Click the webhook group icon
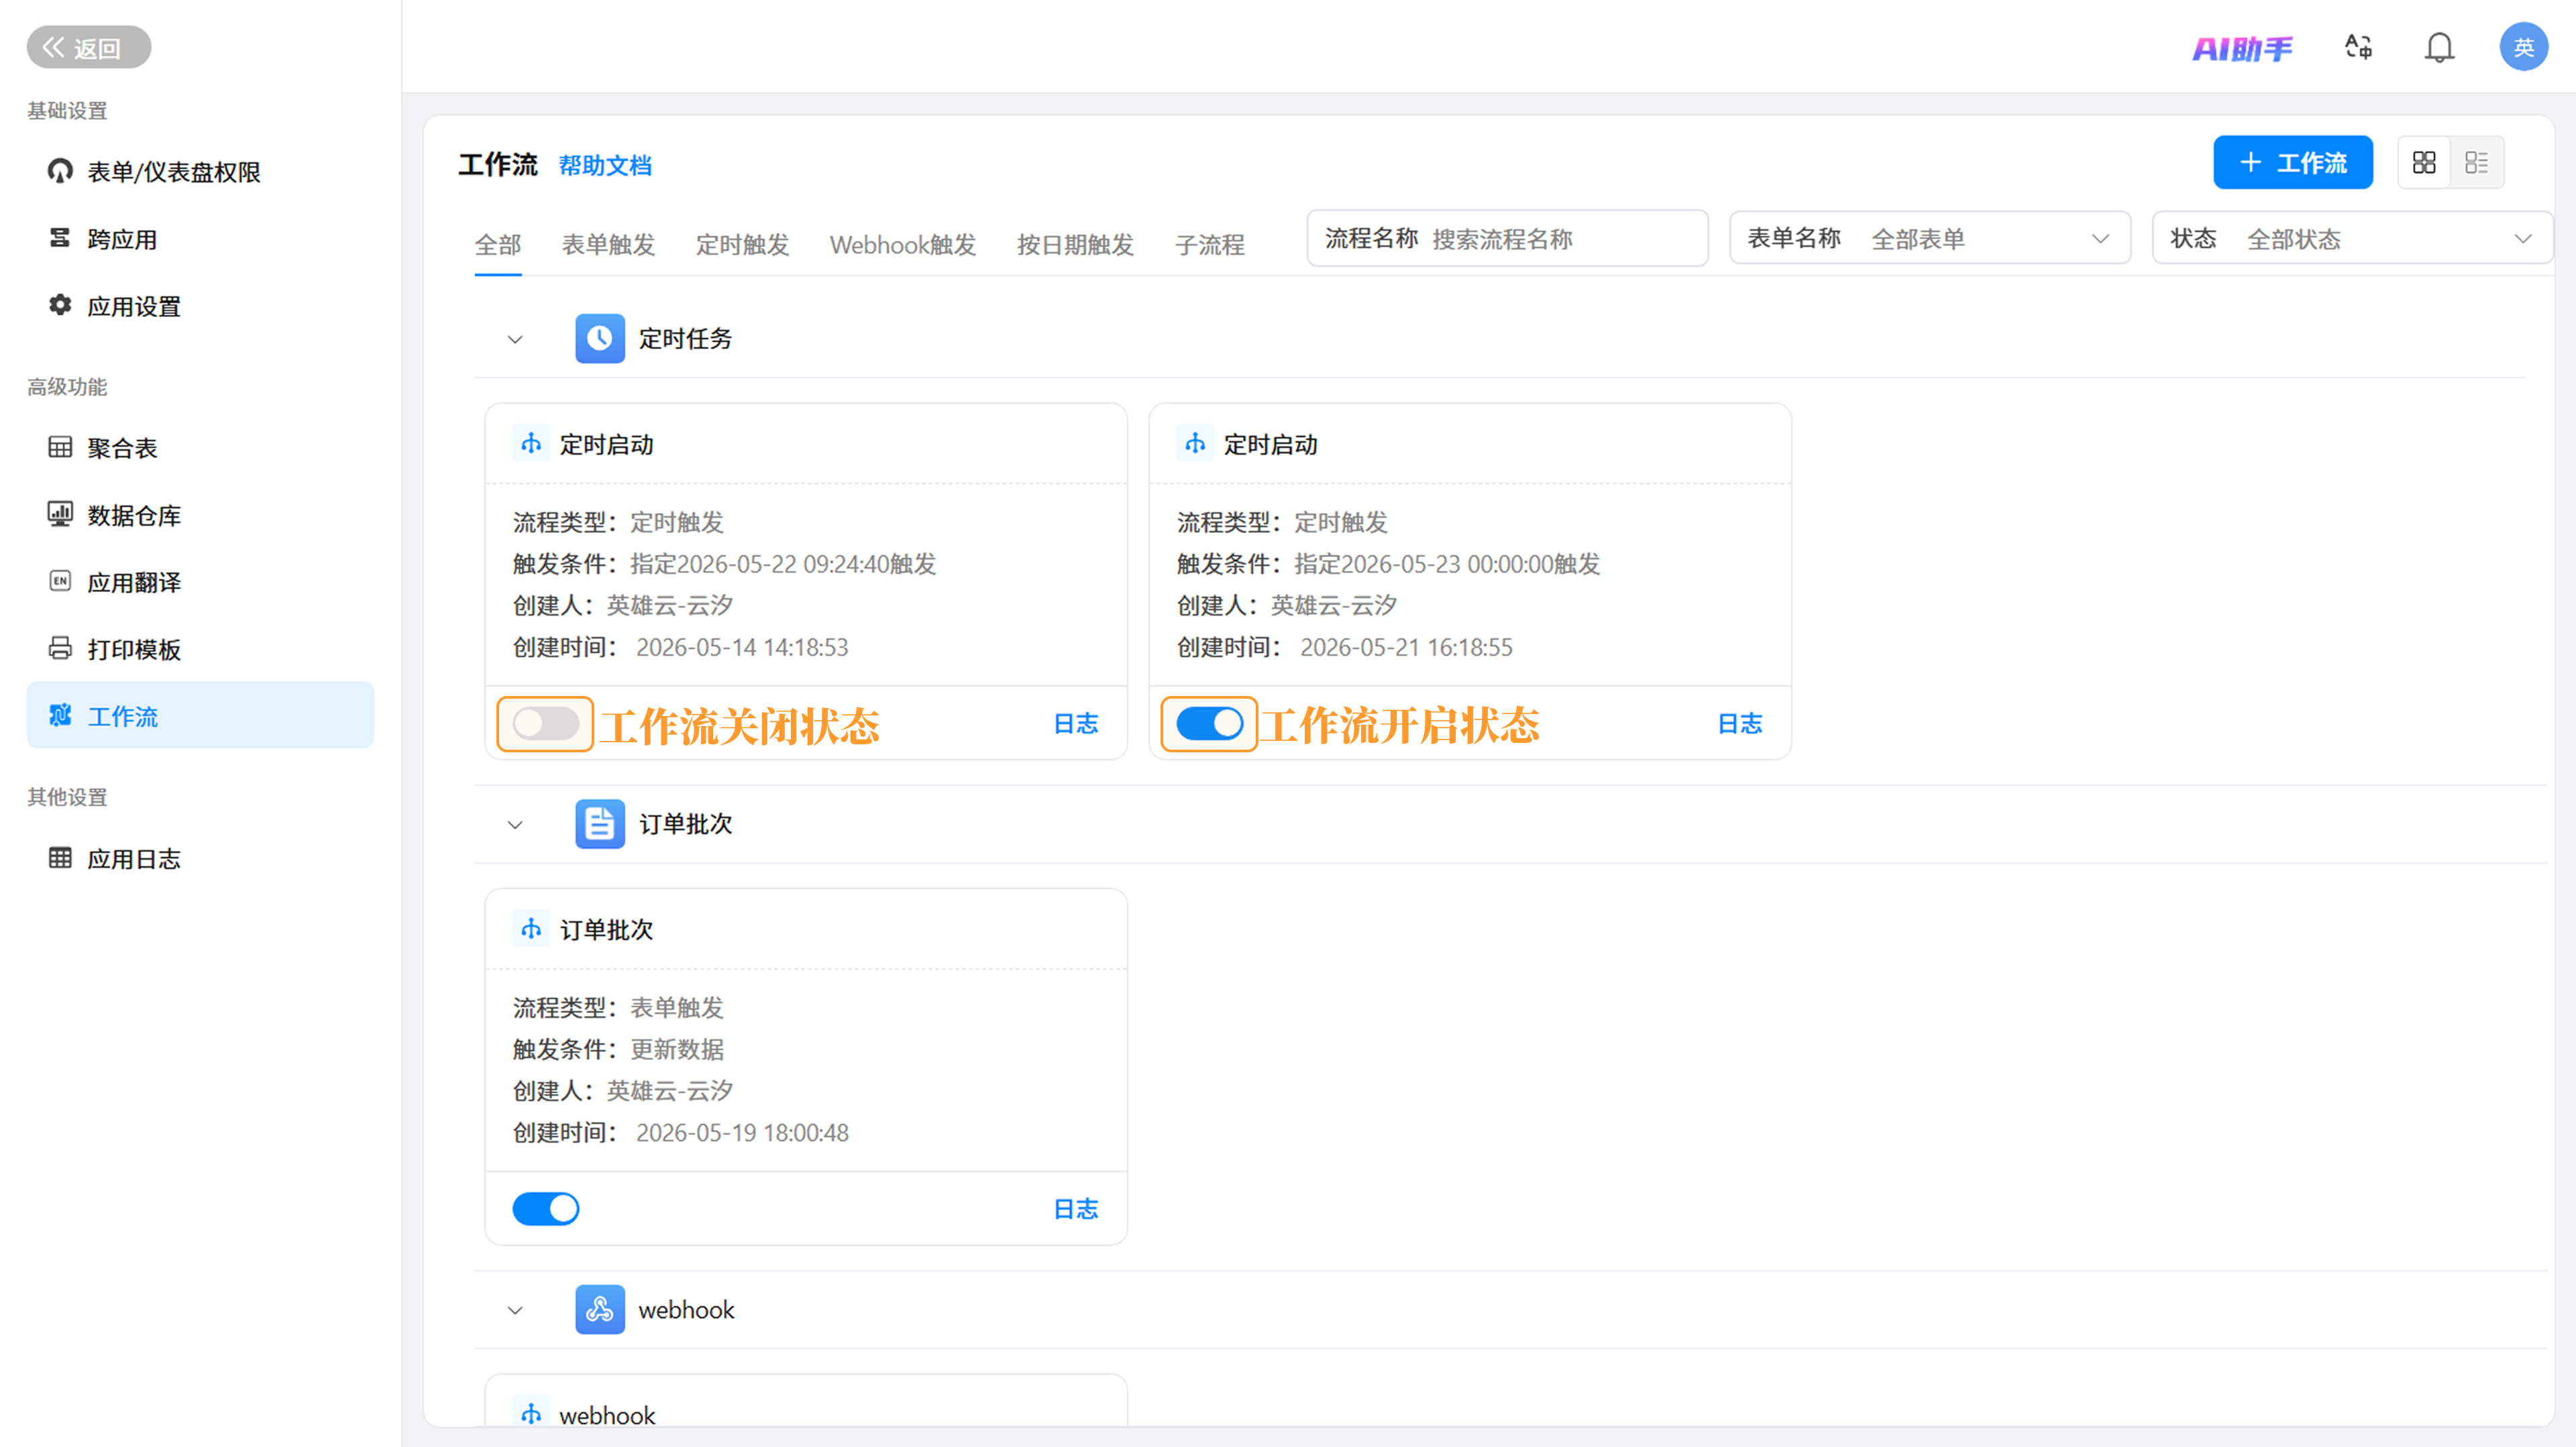2576x1447 pixels. click(600, 1309)
